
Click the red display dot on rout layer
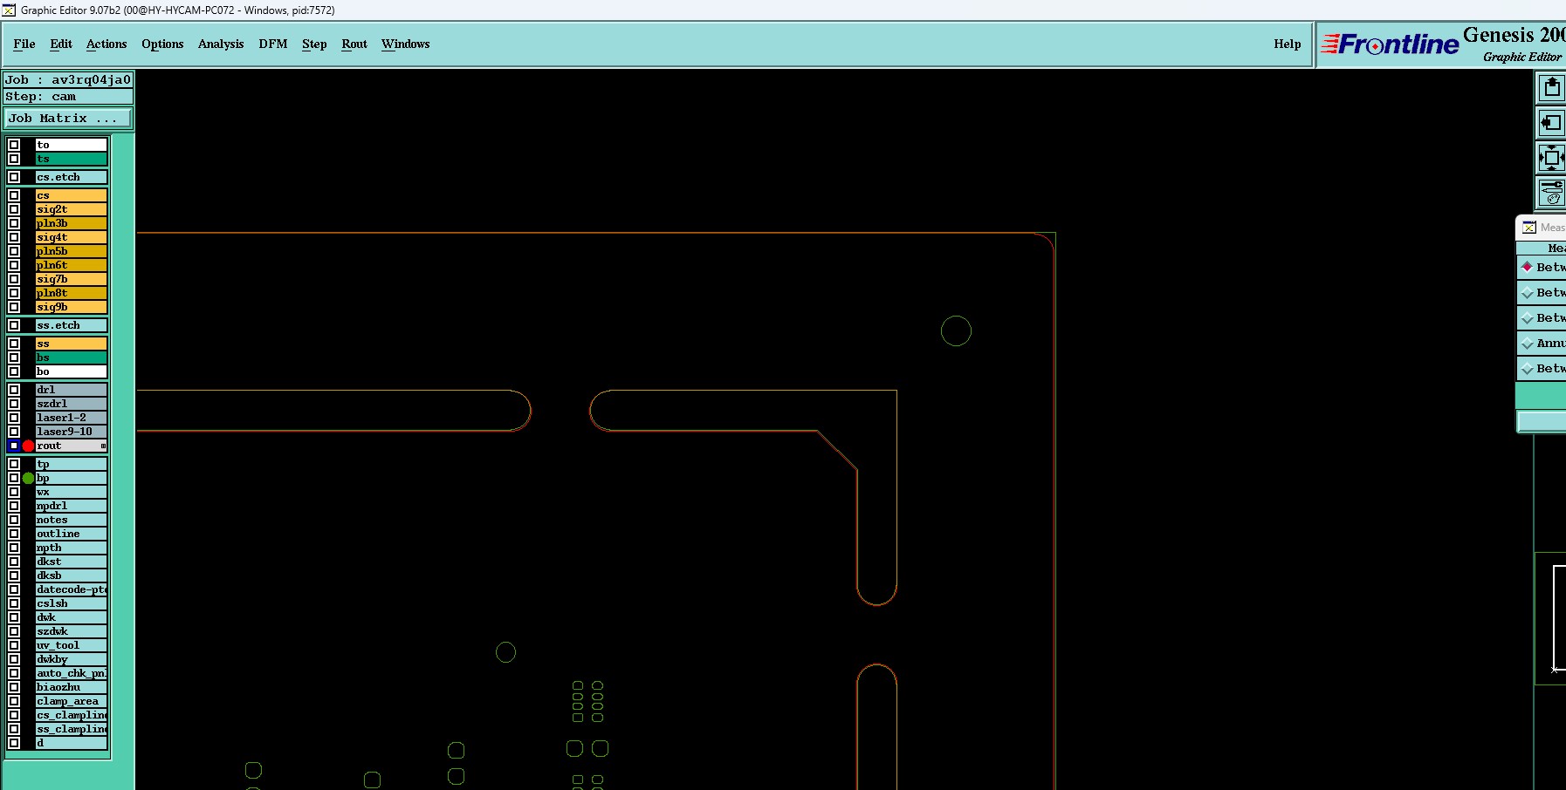point(29,446)
